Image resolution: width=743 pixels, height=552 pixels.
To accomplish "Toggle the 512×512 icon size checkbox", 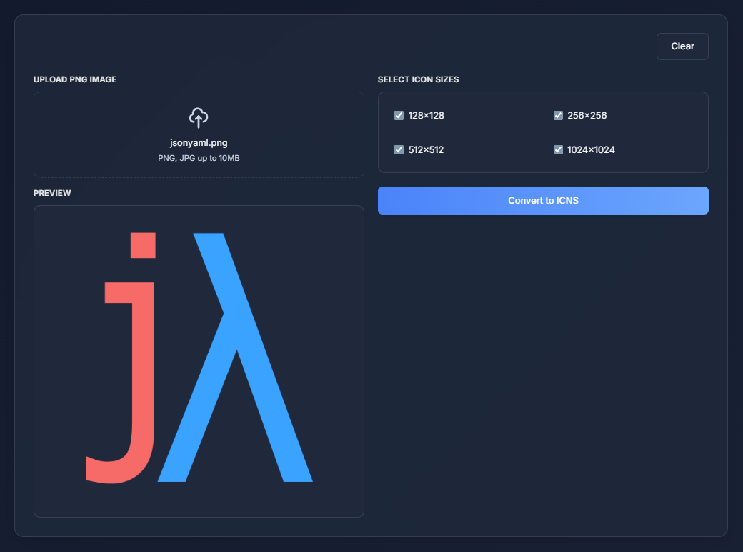I will click(x=399, y=150).
